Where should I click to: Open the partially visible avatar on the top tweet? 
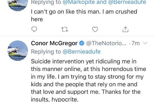[18, 5]
